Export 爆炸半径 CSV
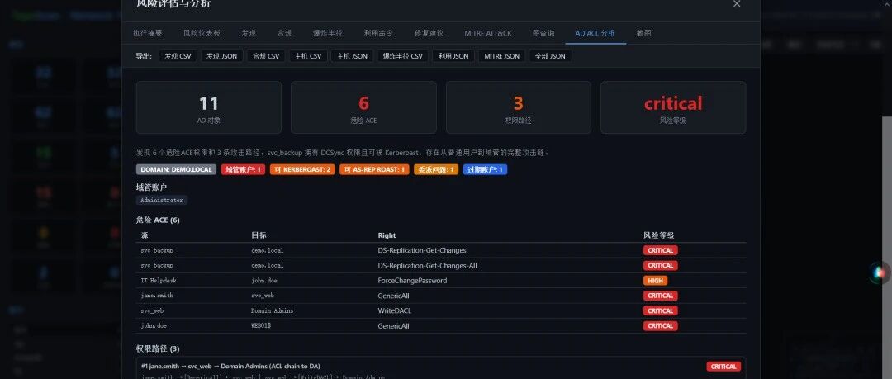Viewport: 892px width, 379px height. pyautogui.click(x=403, y=56)
